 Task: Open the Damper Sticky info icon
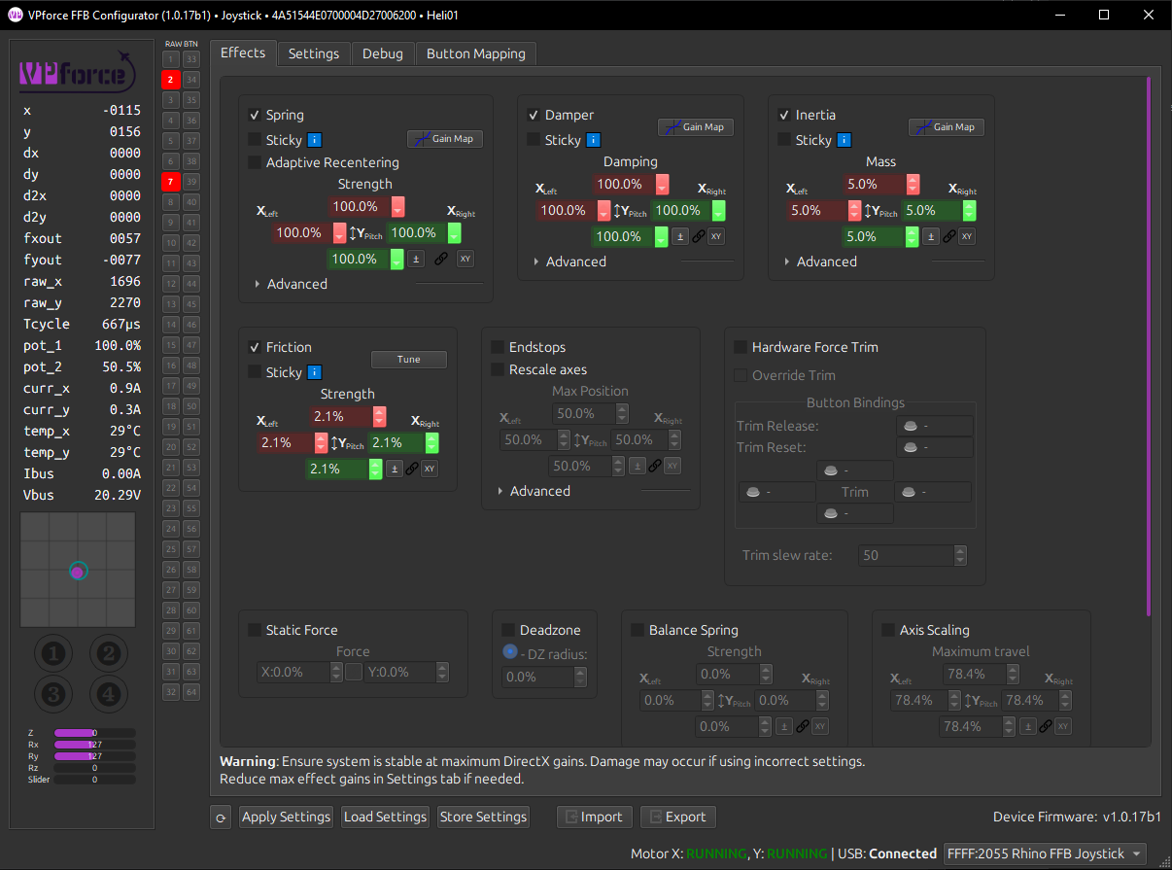click(594, 140)
